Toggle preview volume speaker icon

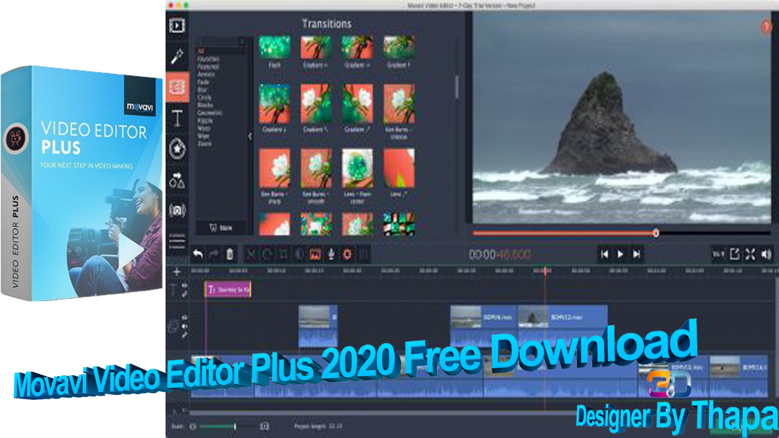pyautogui.click(x=766, y=254)
